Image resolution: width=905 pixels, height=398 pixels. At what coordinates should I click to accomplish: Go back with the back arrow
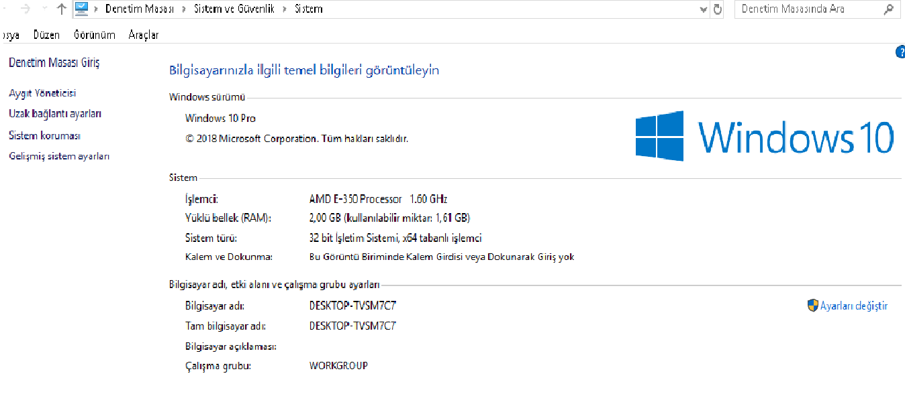point(3,9)
